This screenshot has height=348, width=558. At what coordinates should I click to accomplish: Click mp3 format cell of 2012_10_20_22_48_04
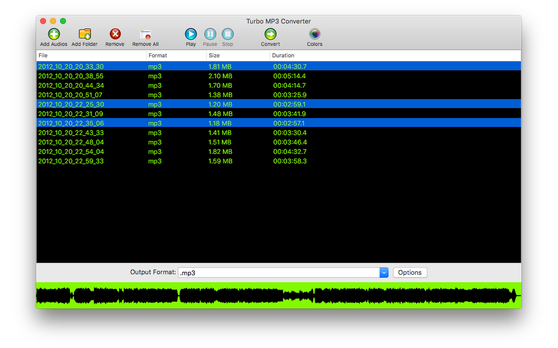155,143
